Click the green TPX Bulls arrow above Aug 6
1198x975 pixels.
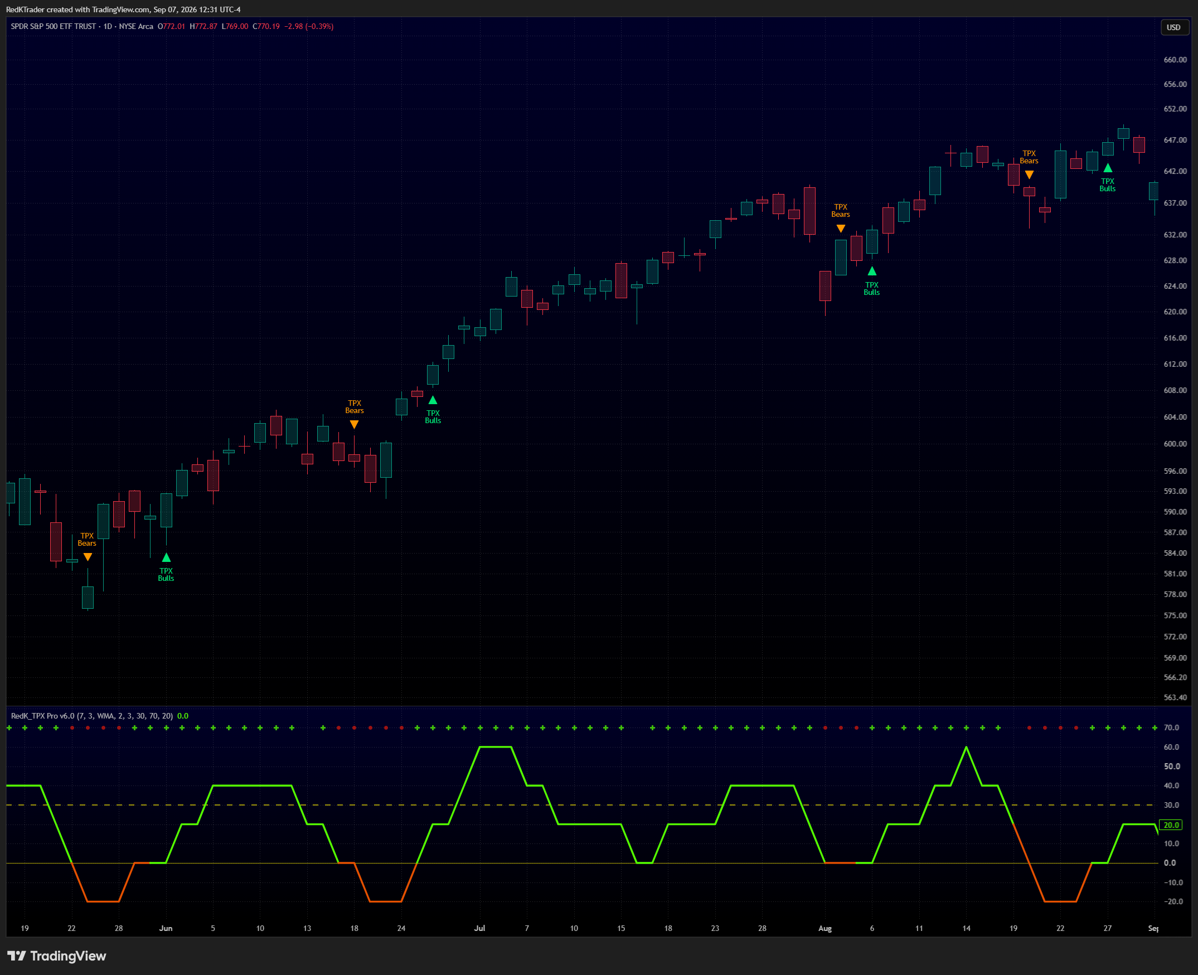(x=872, y=271)
